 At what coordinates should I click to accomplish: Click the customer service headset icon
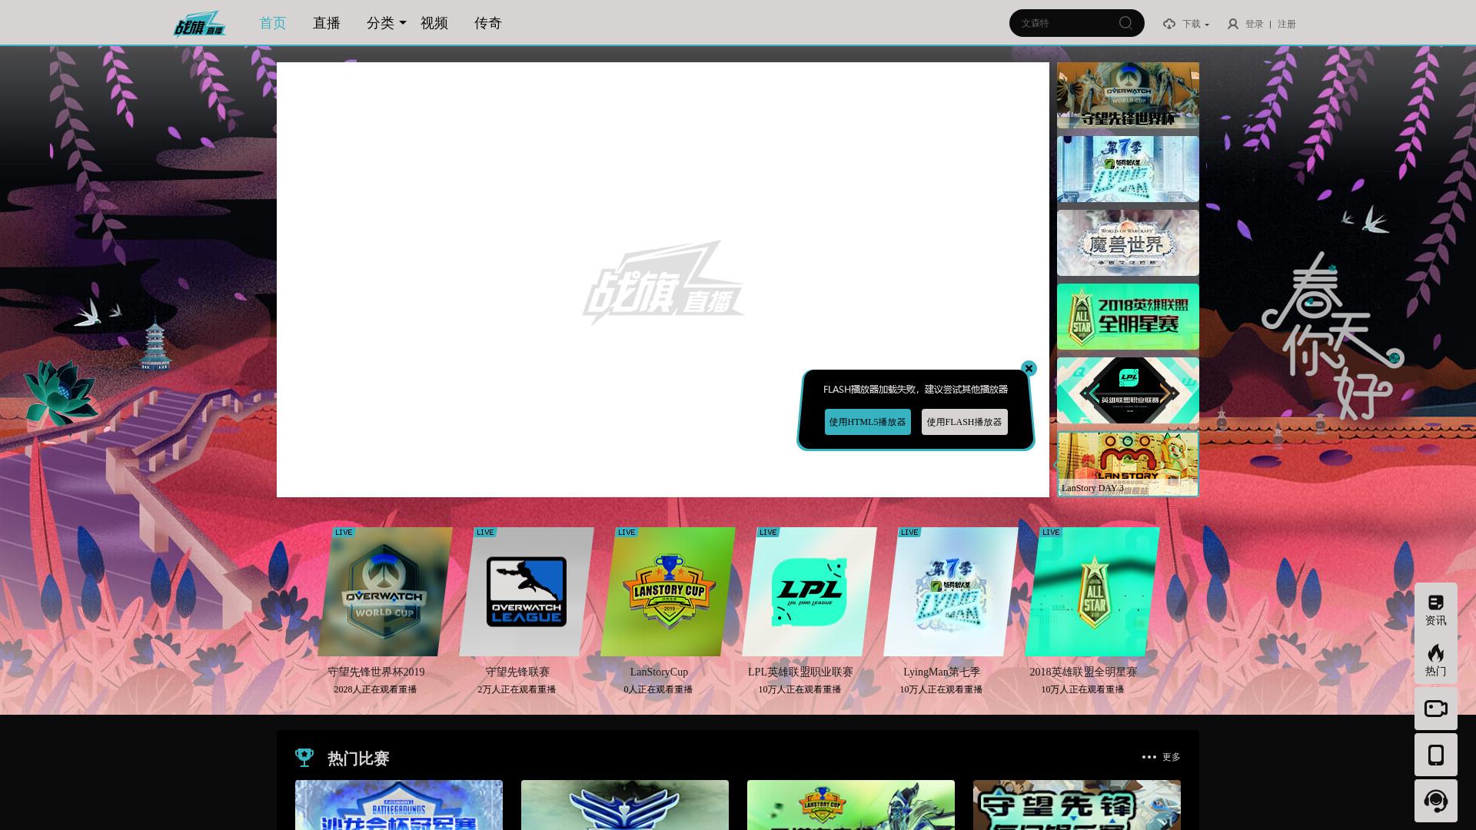[x=1435, y=801]
